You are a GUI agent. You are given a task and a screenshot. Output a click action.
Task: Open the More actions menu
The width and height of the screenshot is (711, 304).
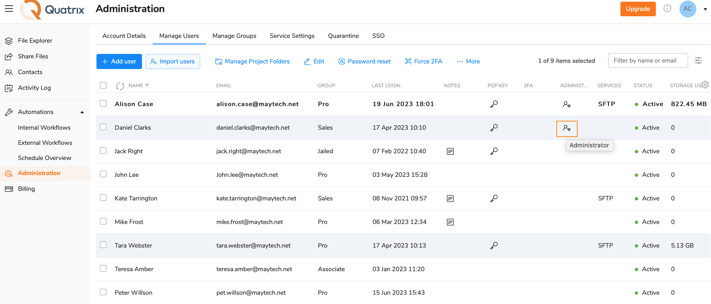(468, 61)
